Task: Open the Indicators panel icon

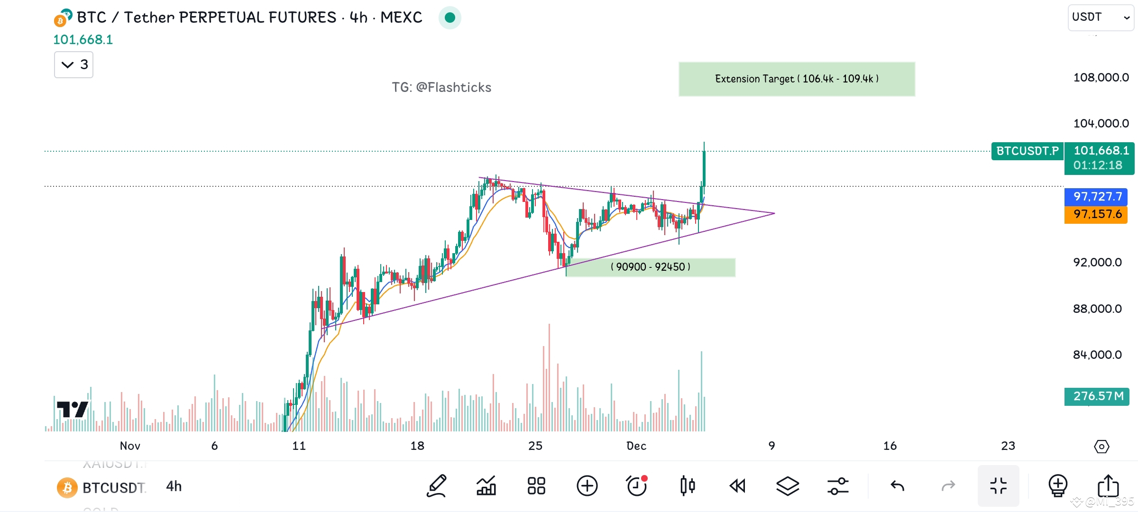Action: coord(486,486)
